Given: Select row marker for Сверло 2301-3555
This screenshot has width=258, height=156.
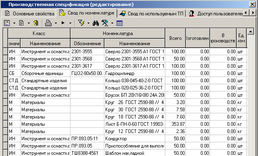Looking at the screenshot, I should tap(6, 52).
